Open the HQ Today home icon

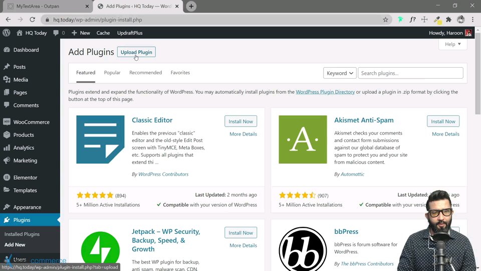tap(20, 33)
